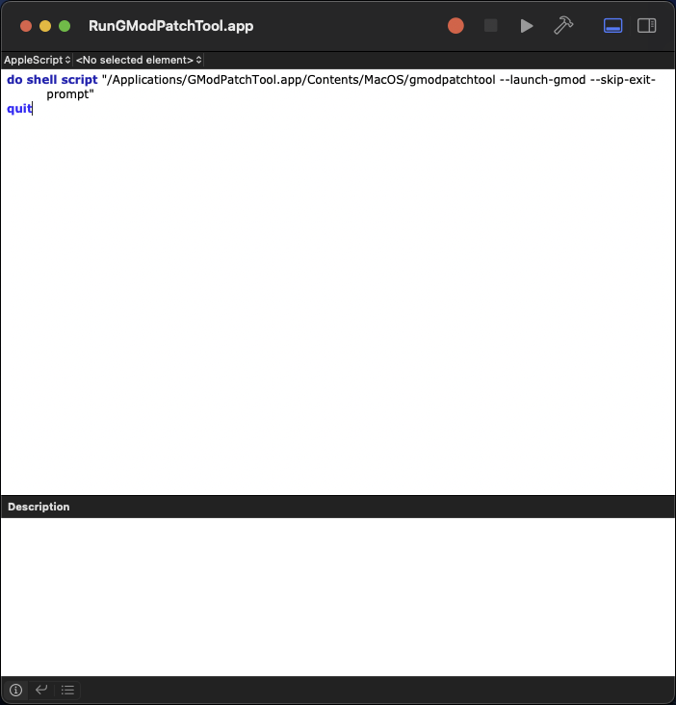The width and height of the screenshot is (676, 705).
Task: Click the 'do shell script' keyword
Action: (x=52, y=80)
